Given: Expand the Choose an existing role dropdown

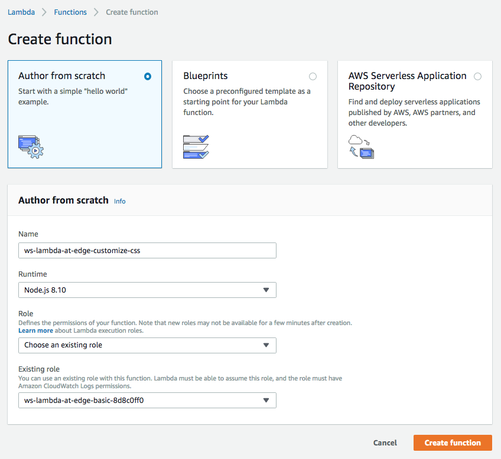Looking at the screenshot, I should tap(147, 345).
